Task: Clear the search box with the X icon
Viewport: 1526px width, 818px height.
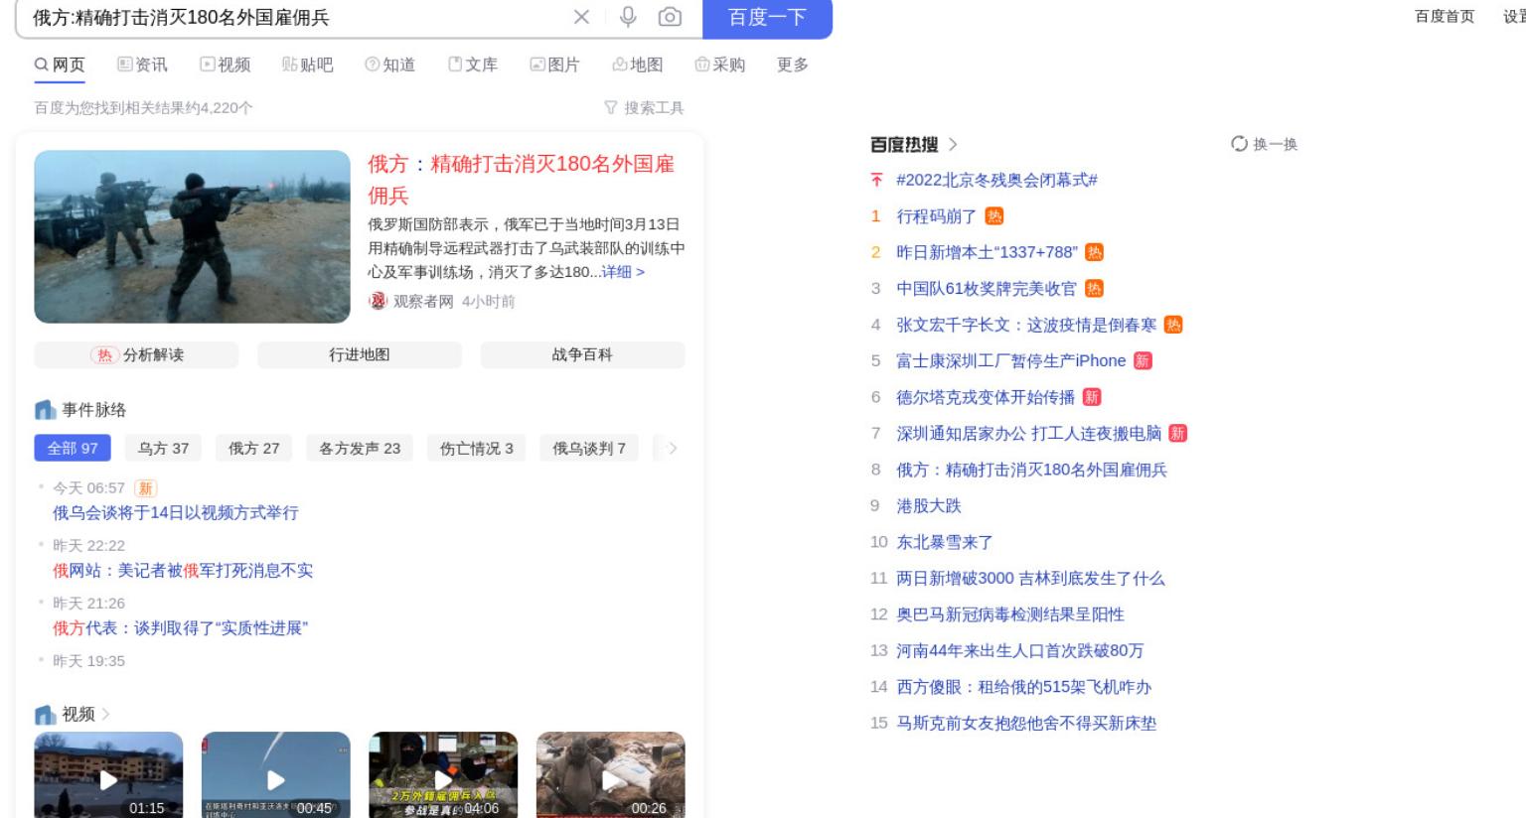Action: click(x=581, y=17)
